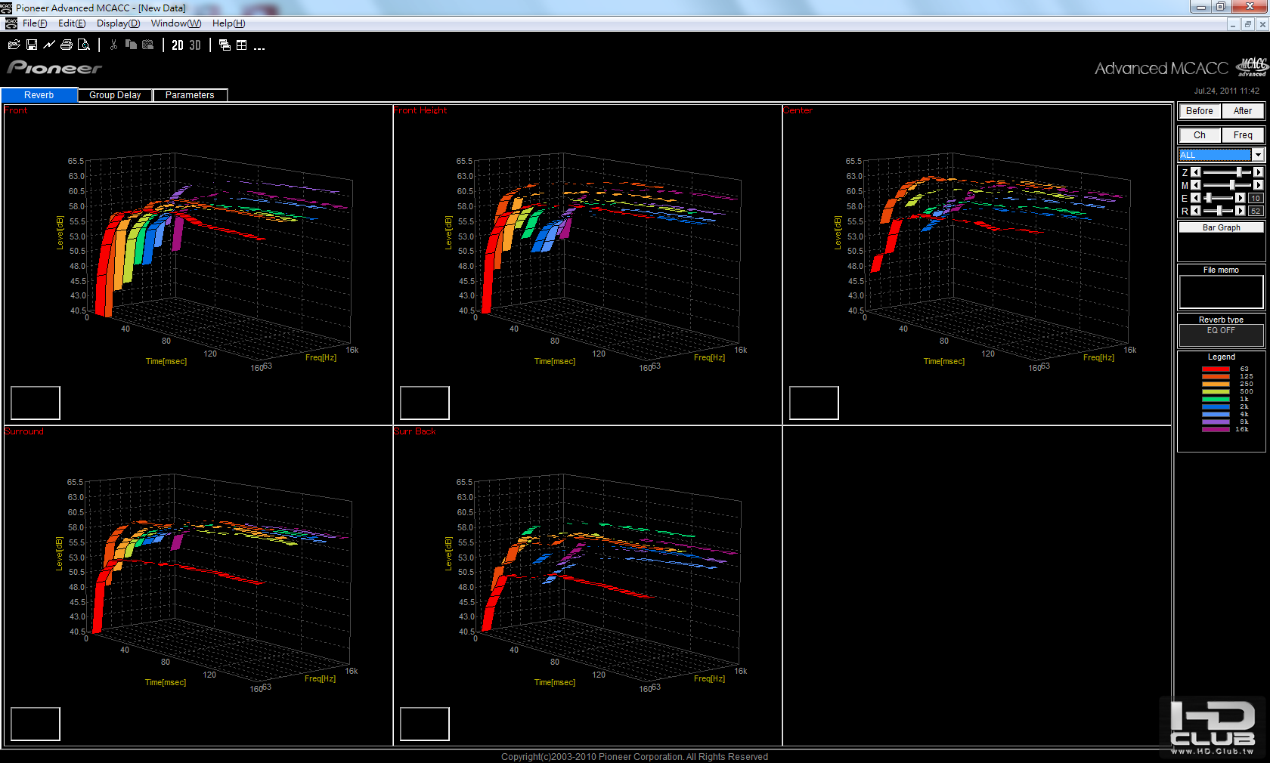This screenshot has width=1270, height=763.
Task: Open the File menu
Action: [x=35, y=23]
